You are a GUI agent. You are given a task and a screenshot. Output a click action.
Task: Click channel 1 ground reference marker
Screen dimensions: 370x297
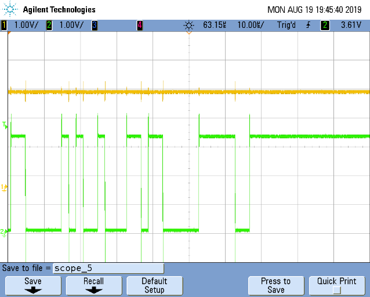[4, 188]
